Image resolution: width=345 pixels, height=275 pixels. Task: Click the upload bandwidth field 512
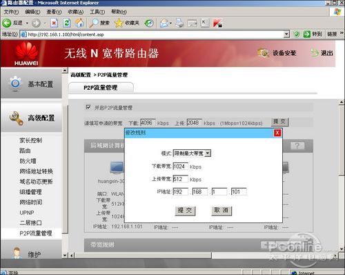point(181,179)
